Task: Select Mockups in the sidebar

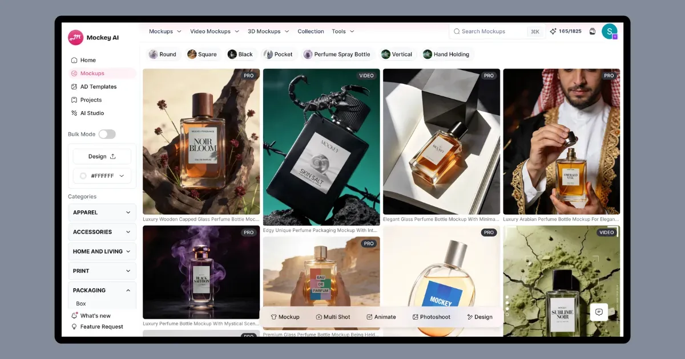Action: click(x=102, y=73)
